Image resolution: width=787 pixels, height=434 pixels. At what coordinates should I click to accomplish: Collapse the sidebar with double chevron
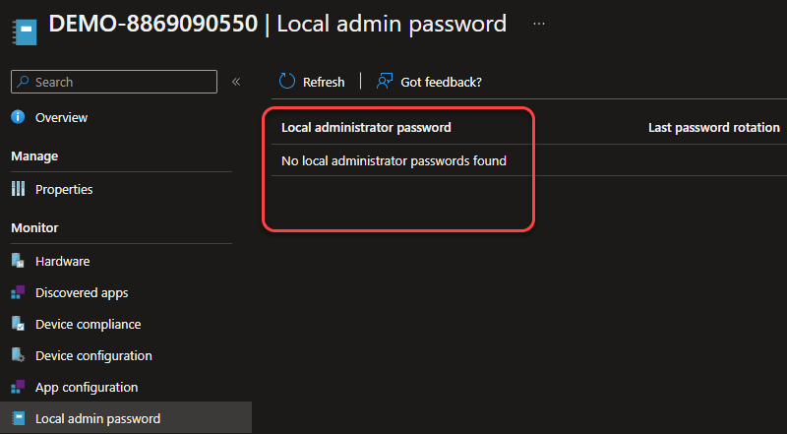click(x=236, y=82)
